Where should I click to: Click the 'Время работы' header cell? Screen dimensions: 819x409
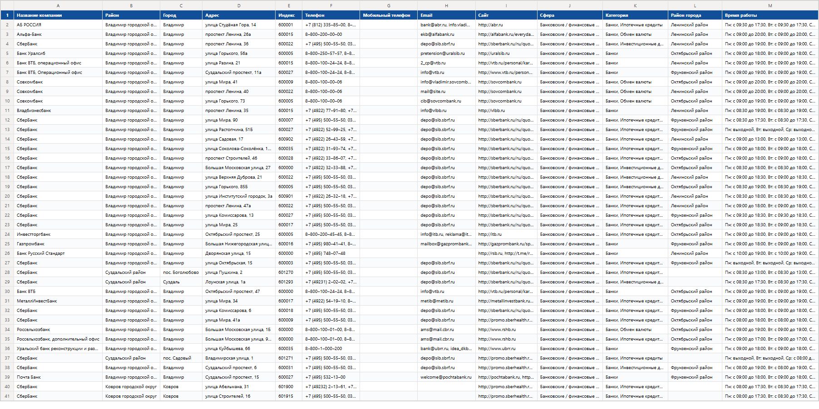(x=770, y=15)
